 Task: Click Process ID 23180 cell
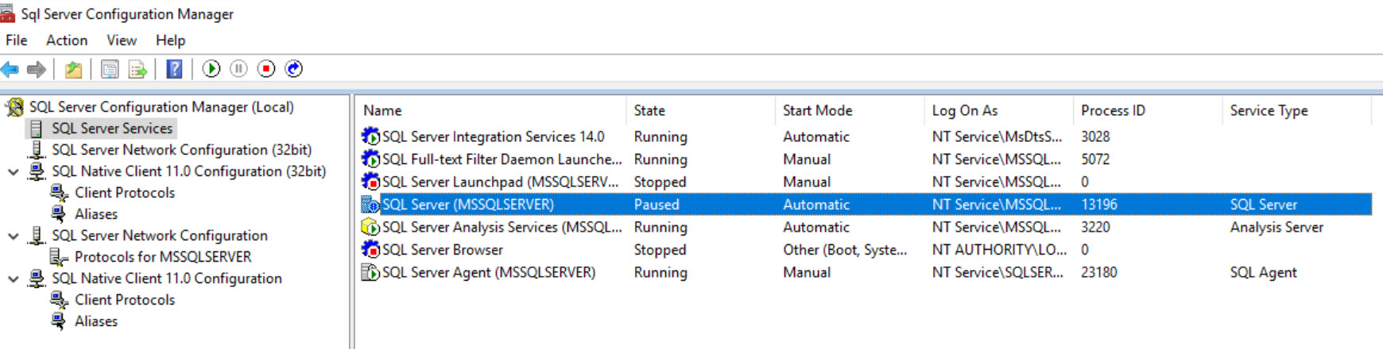pos(1099,272)
